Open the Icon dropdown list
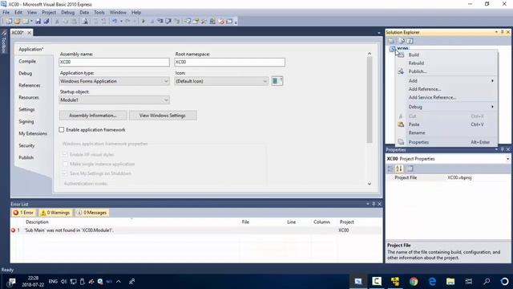Image resolution: width=513 pixels, height=289 pixels. click(x=221, y=81)
